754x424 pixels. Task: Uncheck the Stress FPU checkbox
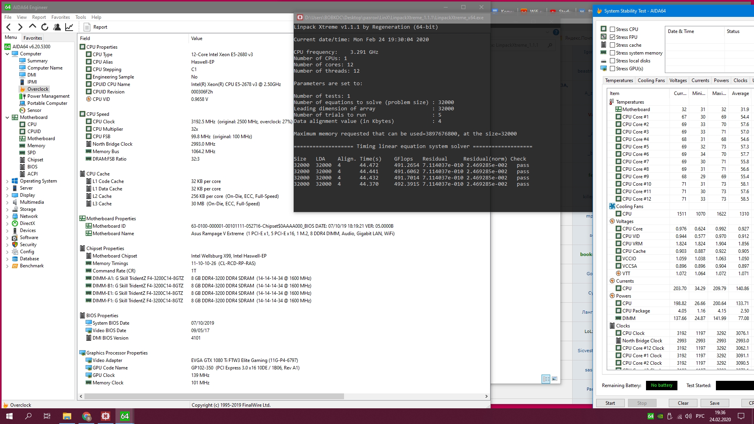coord(612,37)
